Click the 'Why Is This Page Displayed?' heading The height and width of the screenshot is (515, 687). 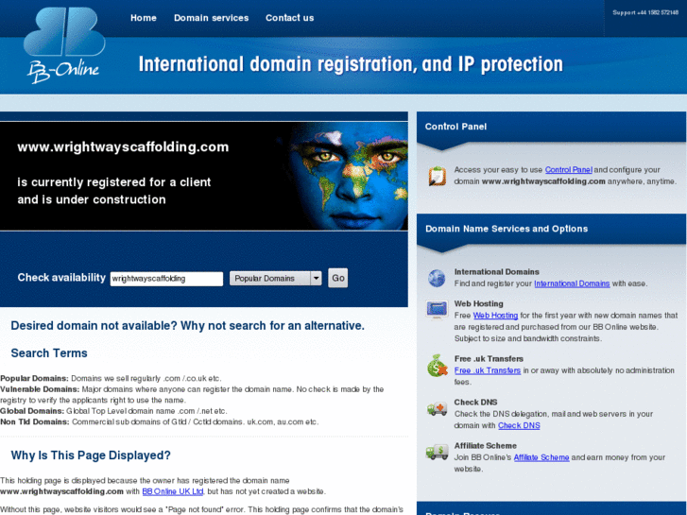click(x=91, y=455)
